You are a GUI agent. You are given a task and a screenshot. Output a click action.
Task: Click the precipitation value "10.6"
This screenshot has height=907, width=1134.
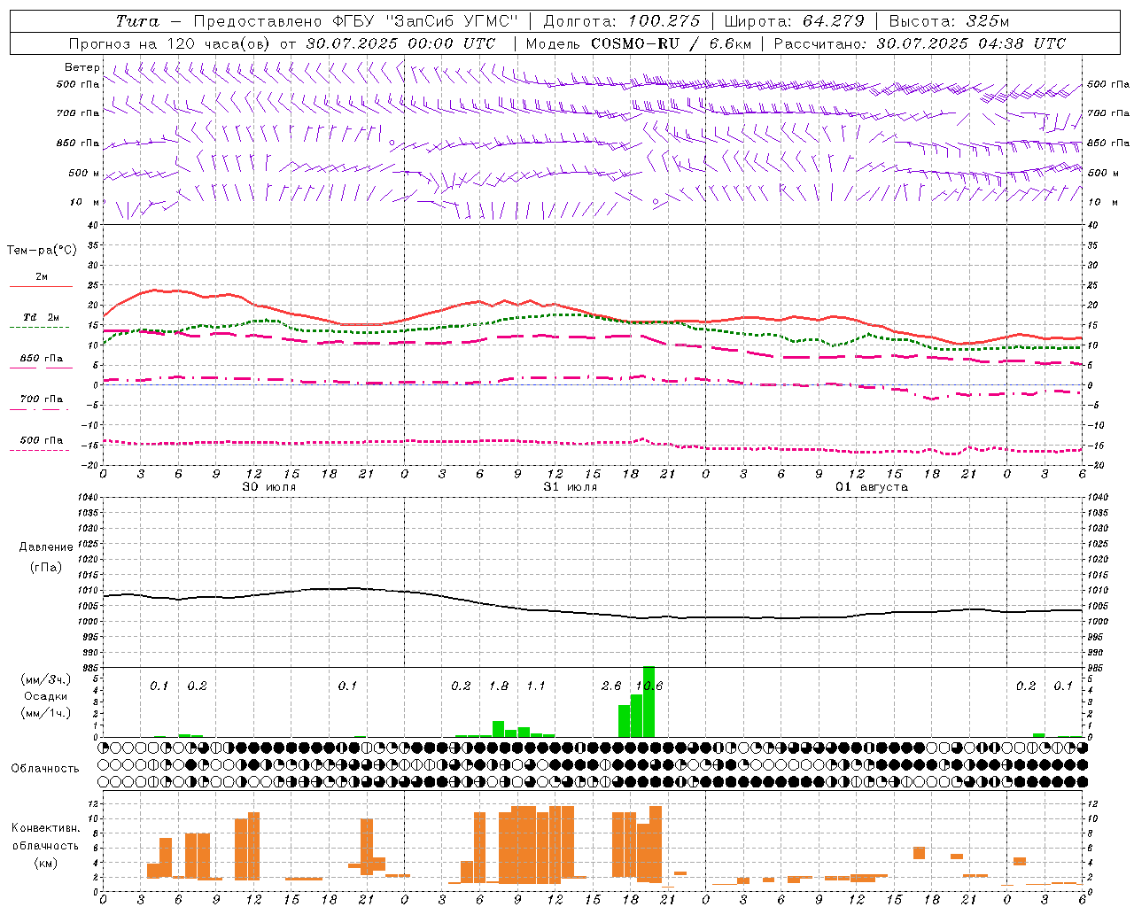coord(649,686)
